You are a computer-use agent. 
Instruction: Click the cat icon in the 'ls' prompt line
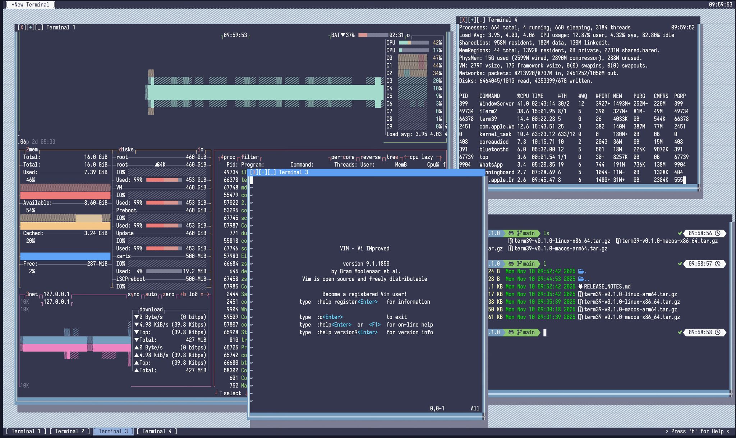pyautogui.click(x=511, y=233)
